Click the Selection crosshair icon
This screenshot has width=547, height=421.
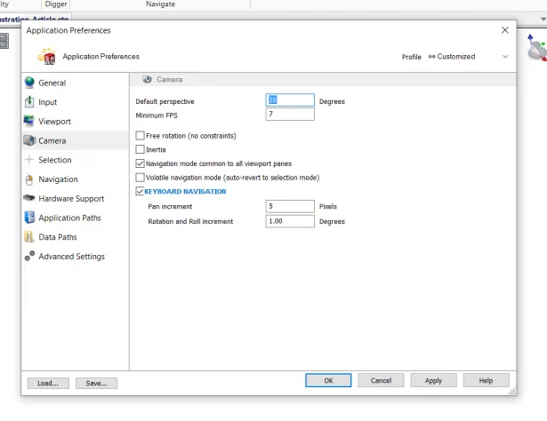point(29,160)
